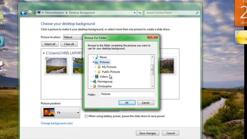Click the orange calendar gadget on desktop
This screenshot has width=247, height=139.
click(241, 13)
